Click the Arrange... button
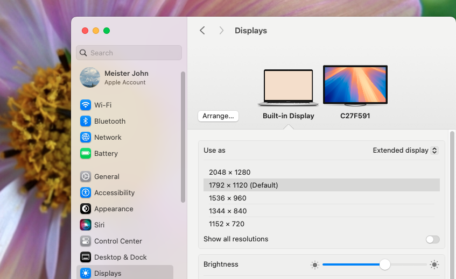 218,116
